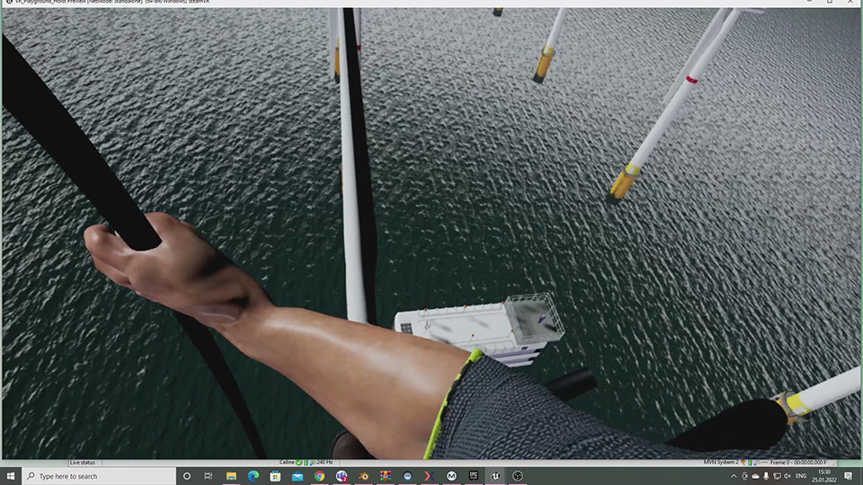Restore the preview window via title bar button
The height and width of the screenshot is (485, 863).
point(830,2)
